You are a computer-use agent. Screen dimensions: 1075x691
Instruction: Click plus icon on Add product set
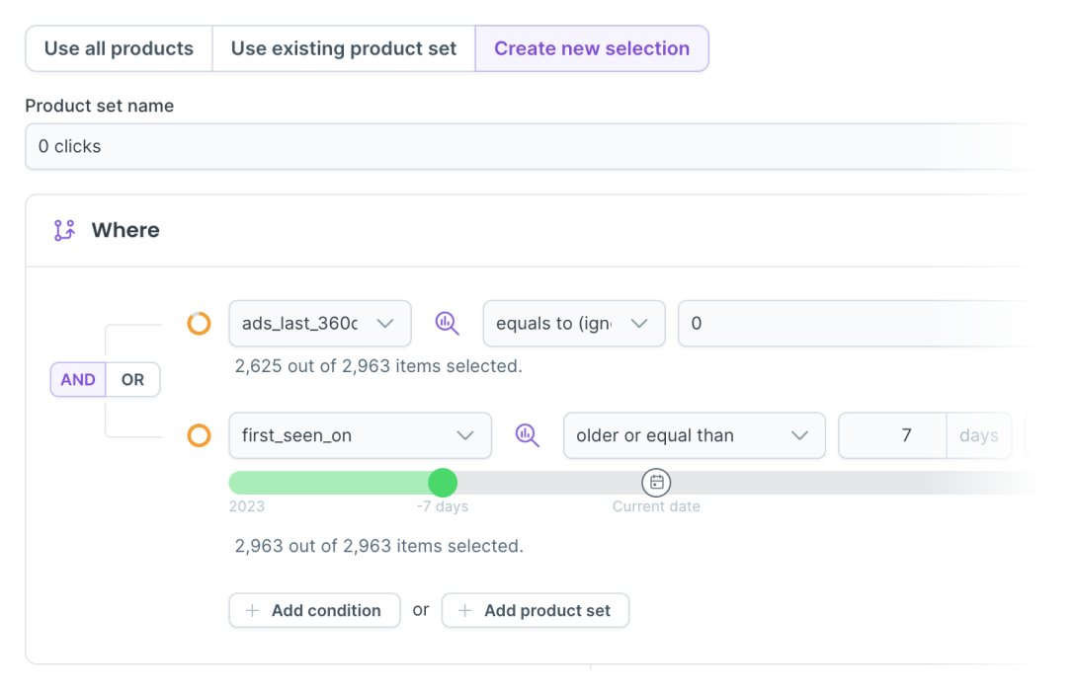click(x=464, y=610)
